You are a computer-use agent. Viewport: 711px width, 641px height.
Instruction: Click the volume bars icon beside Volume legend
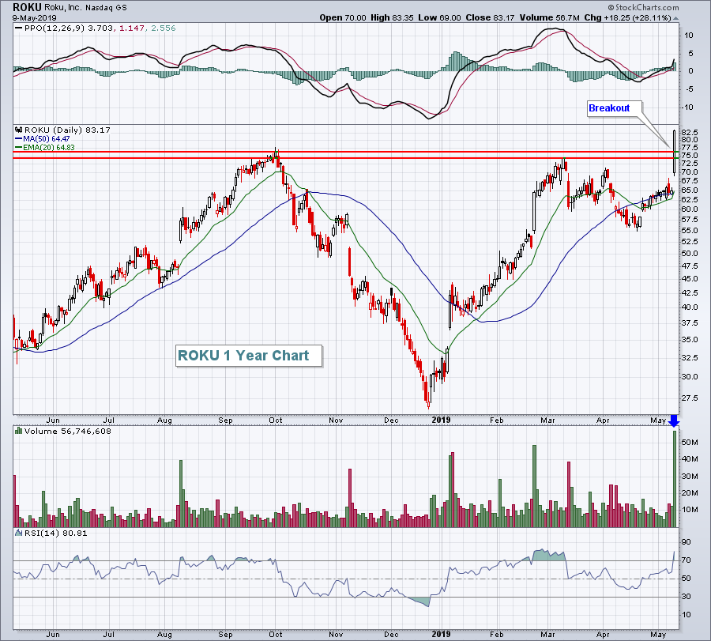pyautogui.click(x=19, y=431)
